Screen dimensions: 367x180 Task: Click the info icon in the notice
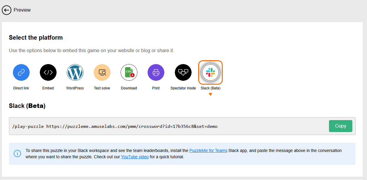point(17,153)
